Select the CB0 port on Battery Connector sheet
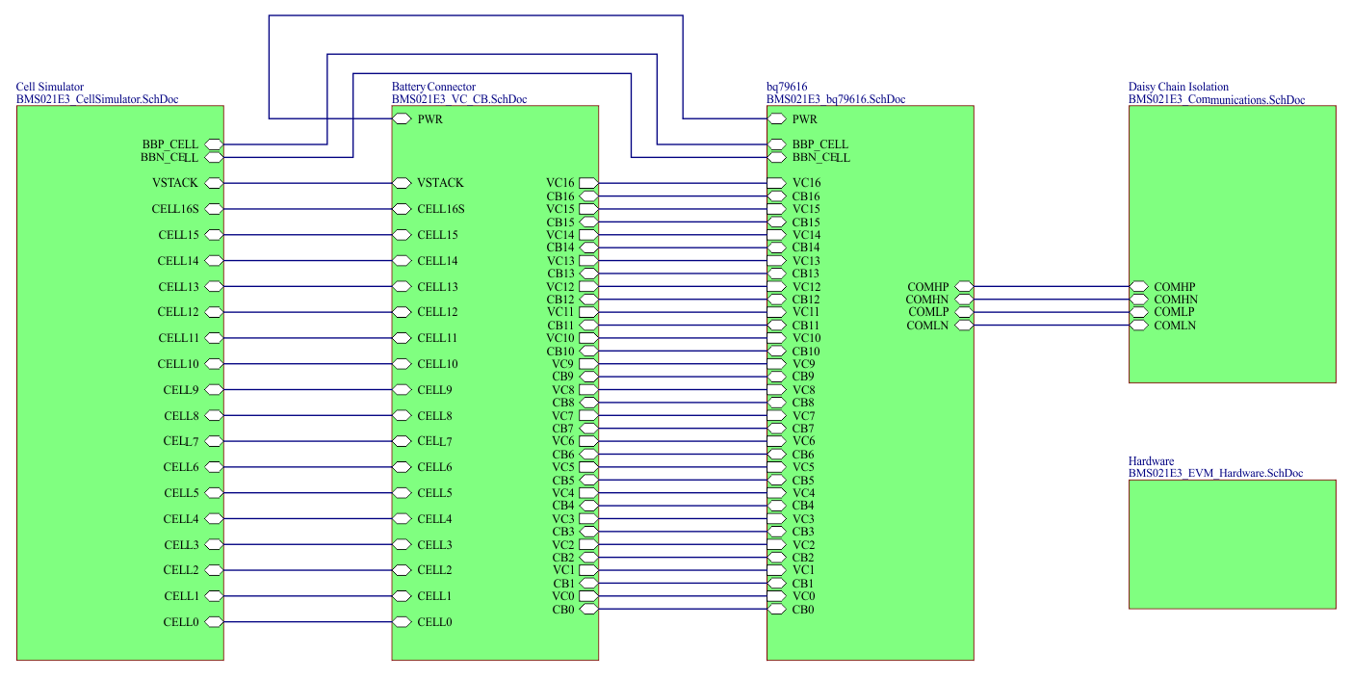 (588, 610)
